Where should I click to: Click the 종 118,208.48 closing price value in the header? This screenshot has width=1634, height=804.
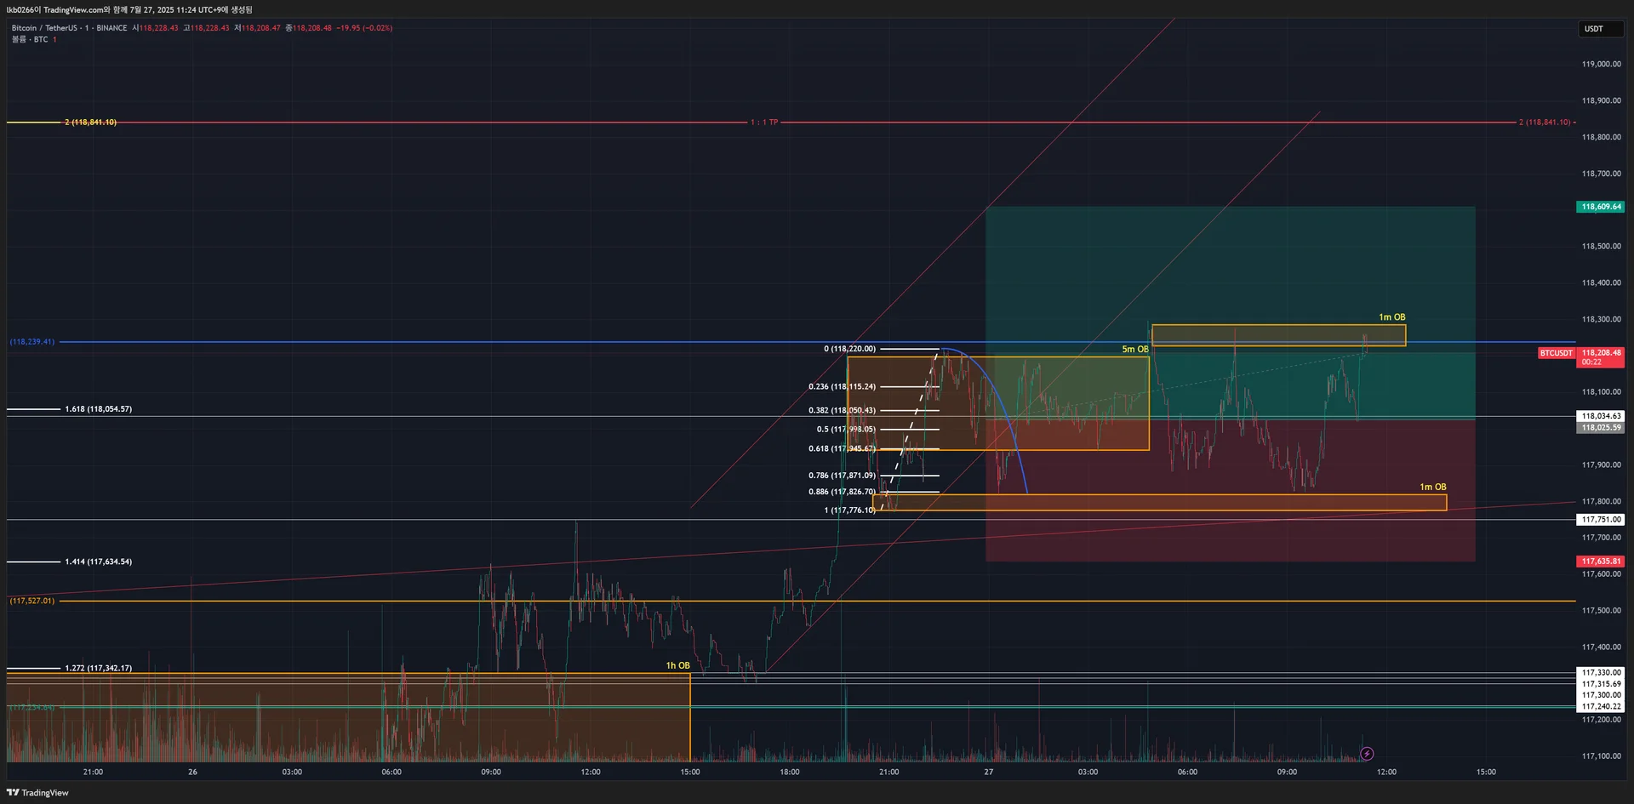click(x=308, y=28)
